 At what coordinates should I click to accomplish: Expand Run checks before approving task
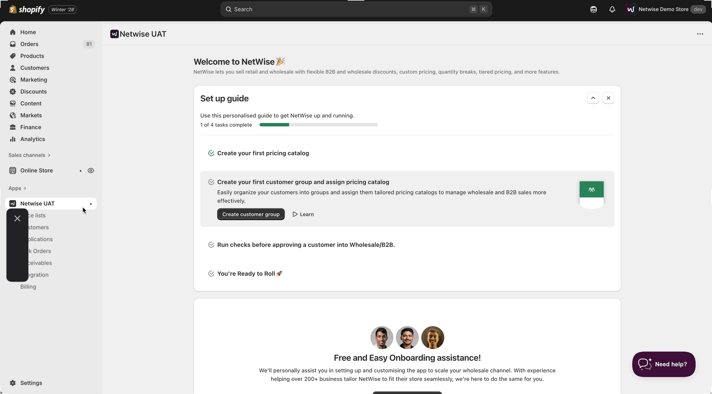point(306,245)
